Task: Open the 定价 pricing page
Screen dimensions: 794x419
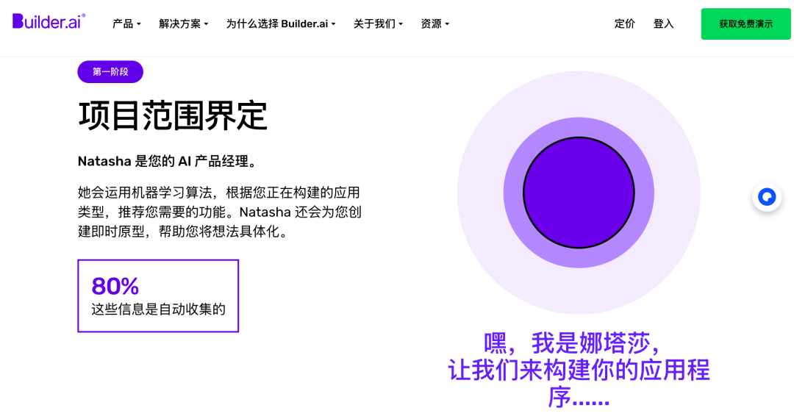Action: pos(624,24)
